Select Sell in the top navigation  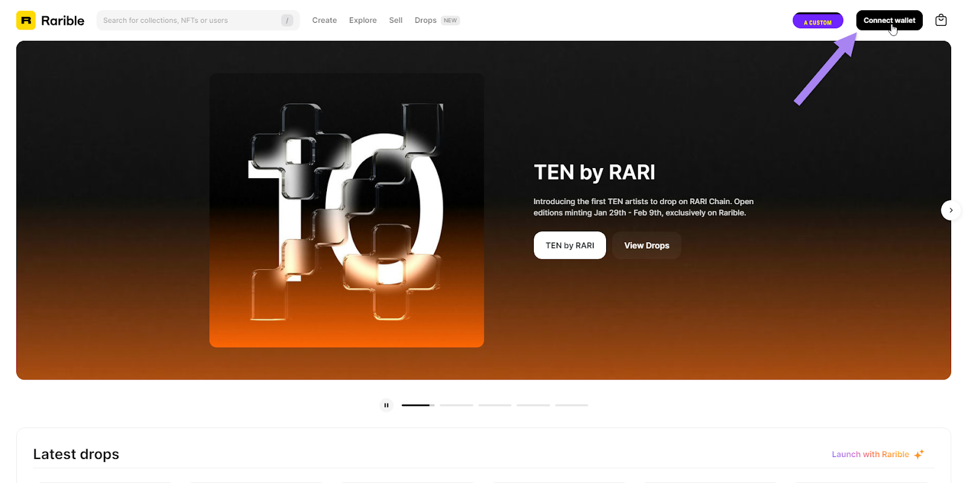point(396,20)
